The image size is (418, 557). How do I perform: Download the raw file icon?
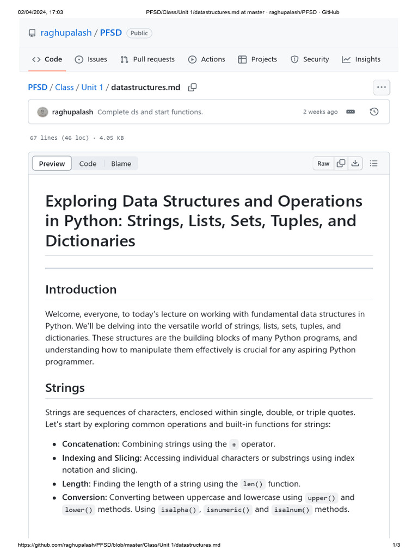[x=355, y=163]
